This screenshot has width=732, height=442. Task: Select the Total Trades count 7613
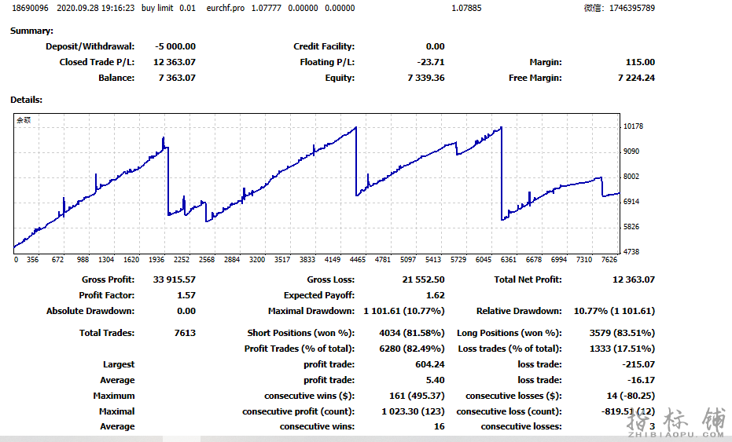tap(184, 333)
